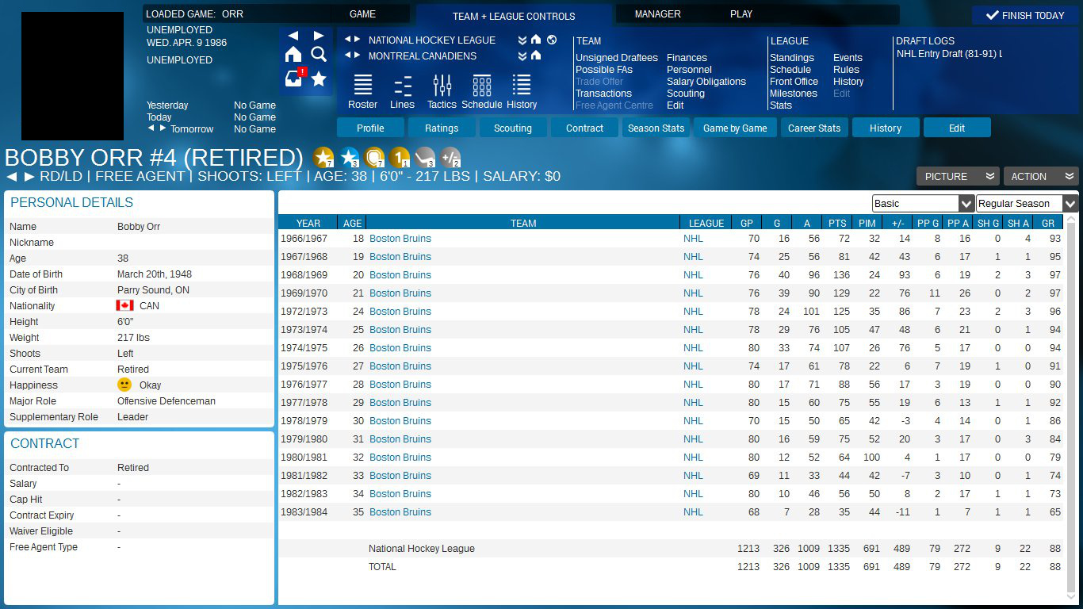Expand team list chevrons beside Montreal Canadiens

click(x=522, y=56)
